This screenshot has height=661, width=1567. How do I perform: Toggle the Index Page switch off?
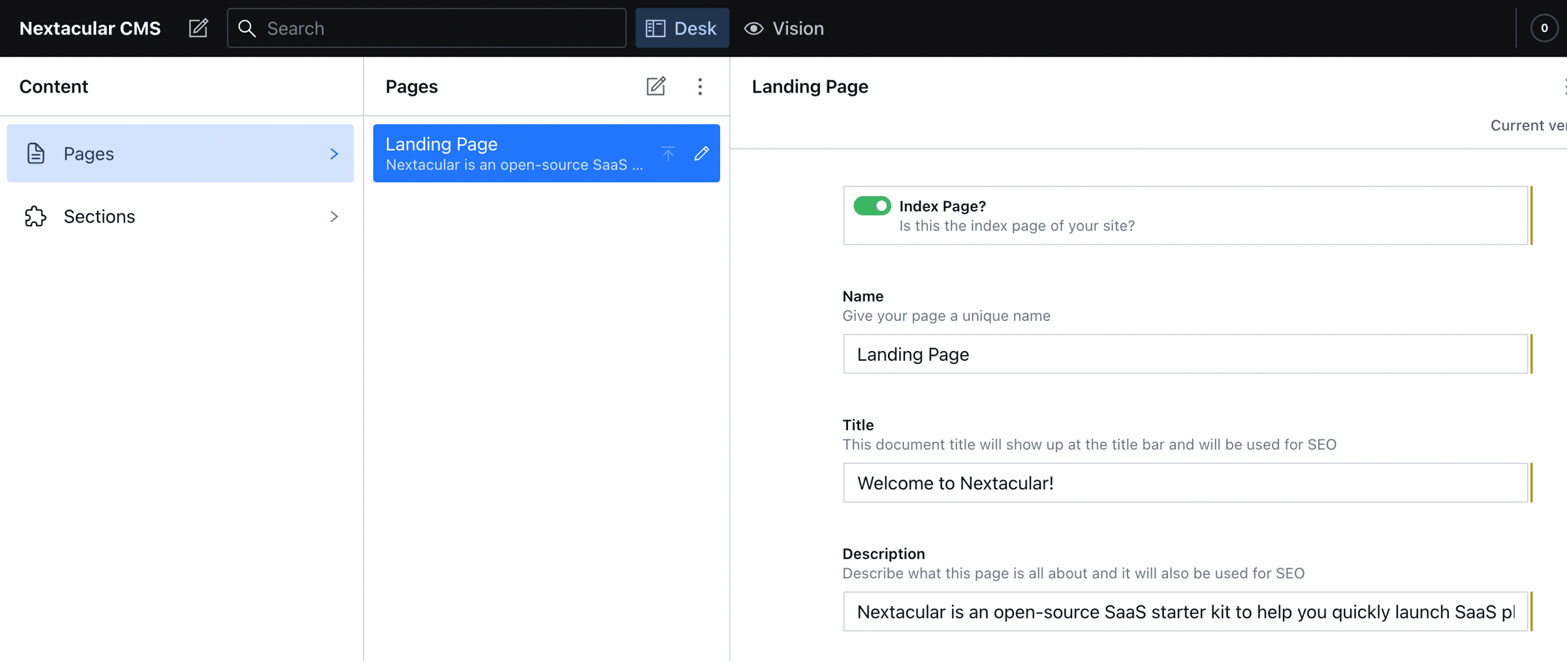point(872,206)
